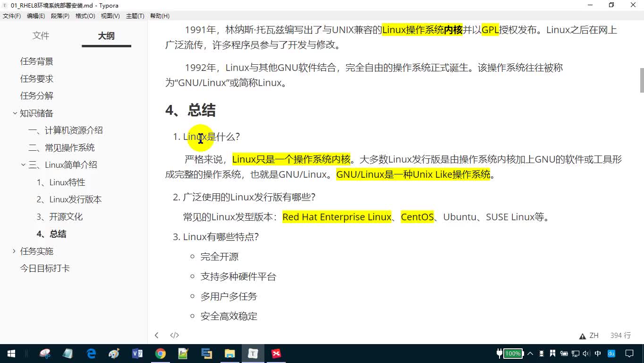Open the Windows Action Center notifications
The height and width of the screenshot is (363, 644).
pos(629,354)
